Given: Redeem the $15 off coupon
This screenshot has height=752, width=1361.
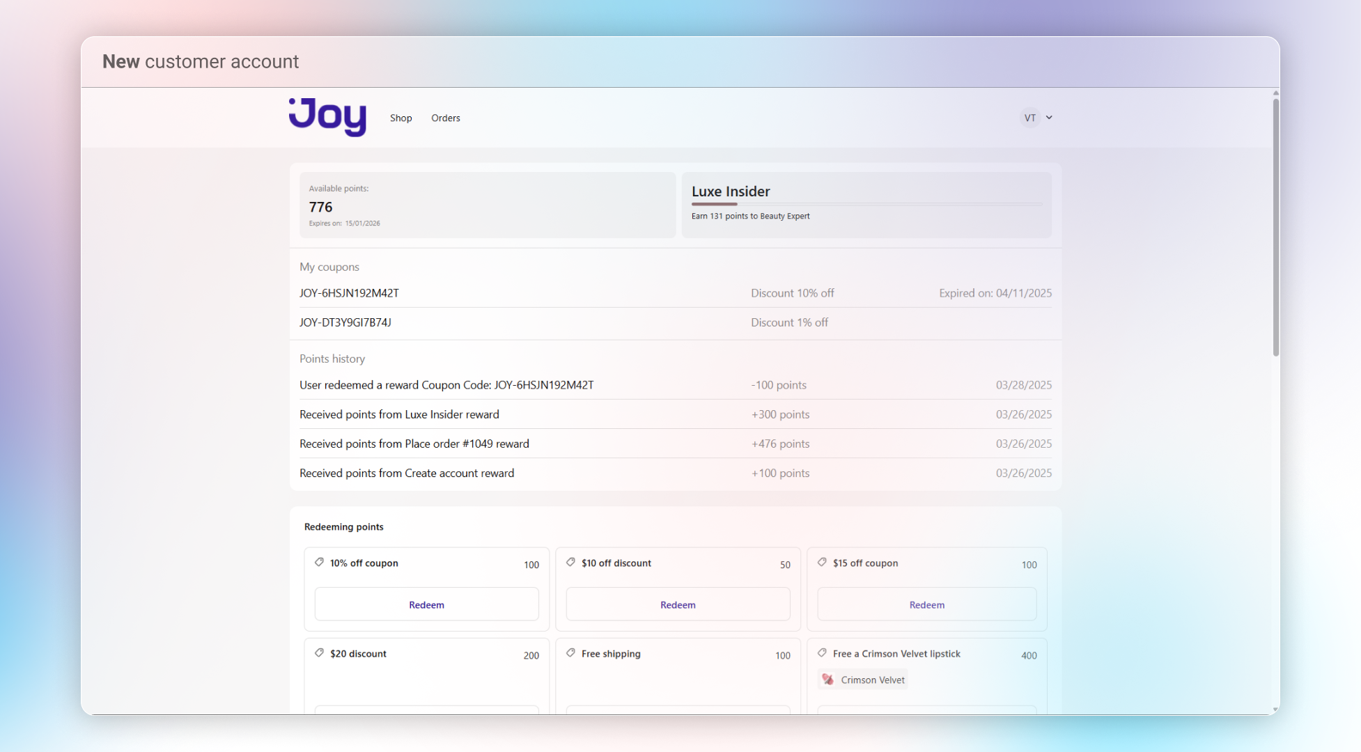Looking at the screenshot, I should point(926,604).
